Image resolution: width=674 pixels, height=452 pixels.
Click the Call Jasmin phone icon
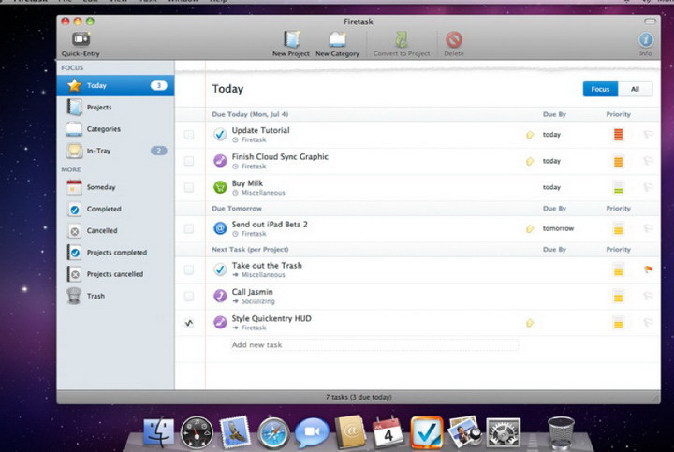[220, 296]
